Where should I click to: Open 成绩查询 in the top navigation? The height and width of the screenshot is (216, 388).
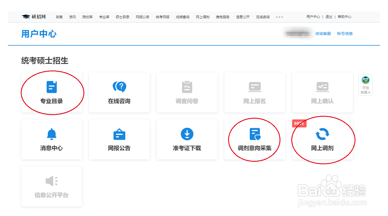(183, 17)
